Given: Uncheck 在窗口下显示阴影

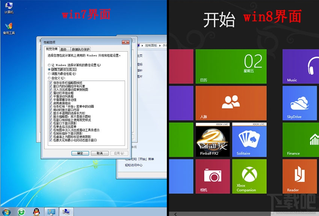Looking at the screenshot, I should (x=51, y=123).
